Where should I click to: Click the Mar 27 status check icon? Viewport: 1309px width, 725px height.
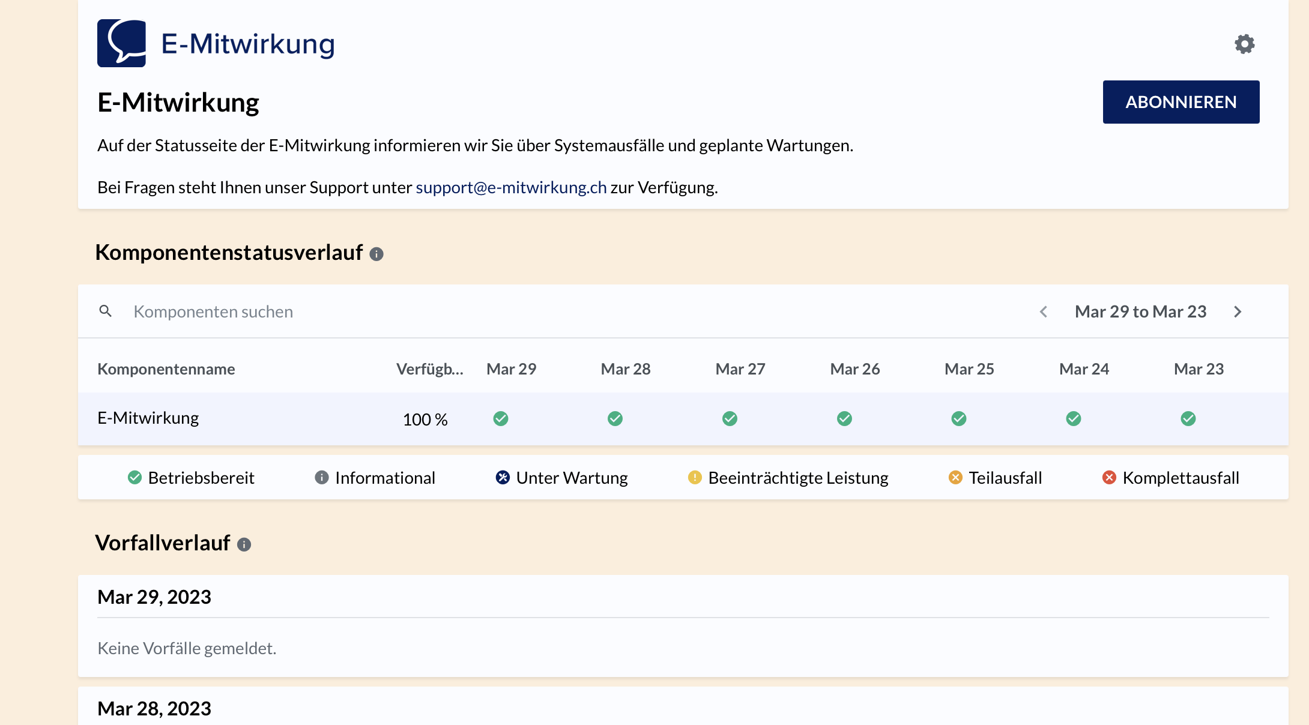(730, 418)
